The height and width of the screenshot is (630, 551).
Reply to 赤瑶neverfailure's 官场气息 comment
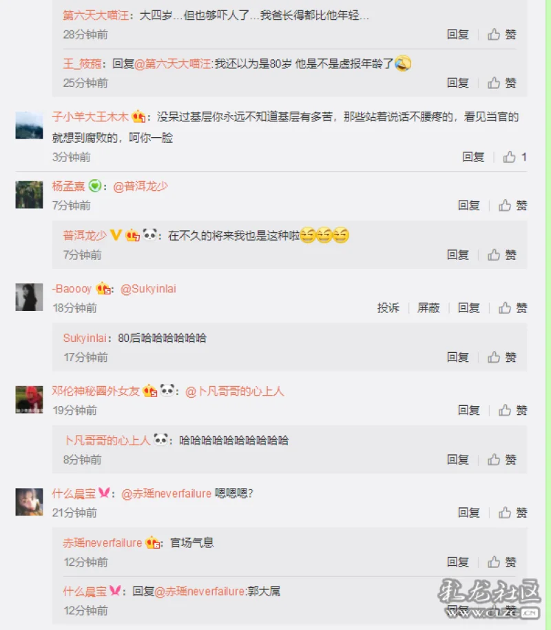click(x=458, y=562)
